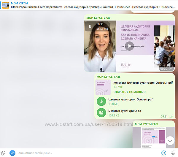Jump to latest messages with down chevron

point(170,140)
